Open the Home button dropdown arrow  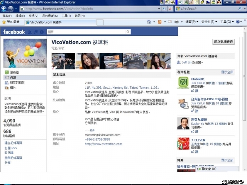coord(154,22)
